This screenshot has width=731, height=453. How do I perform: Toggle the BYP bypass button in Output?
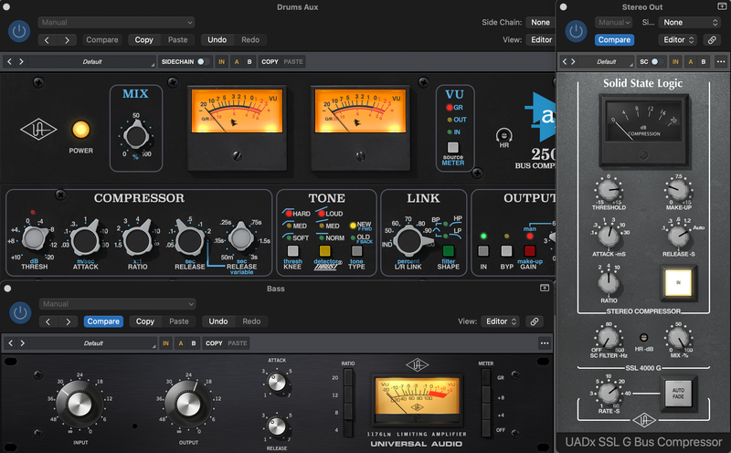pos(508,249)
